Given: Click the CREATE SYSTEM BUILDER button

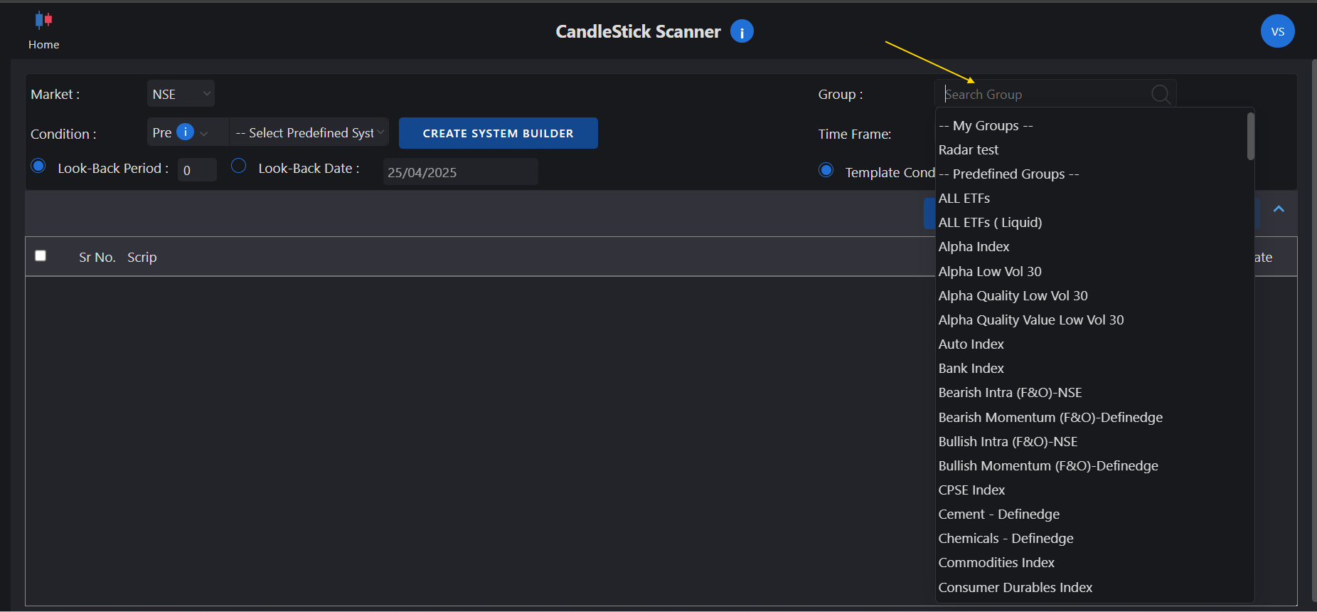Looking at the screenshot, I should [498, 133].
